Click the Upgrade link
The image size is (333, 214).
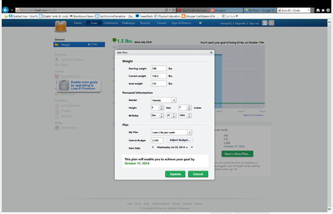click(240, 23)
